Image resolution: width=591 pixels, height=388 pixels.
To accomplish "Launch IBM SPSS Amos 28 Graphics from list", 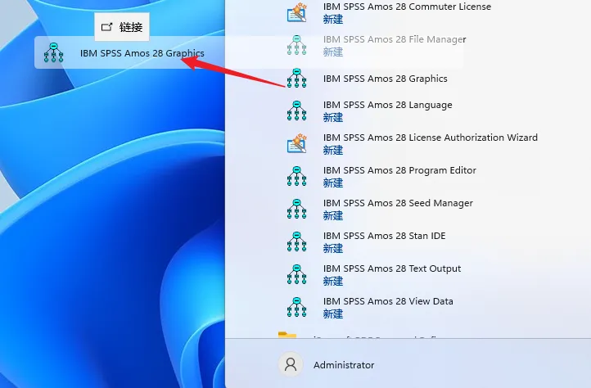I will [x=386, y=79].
